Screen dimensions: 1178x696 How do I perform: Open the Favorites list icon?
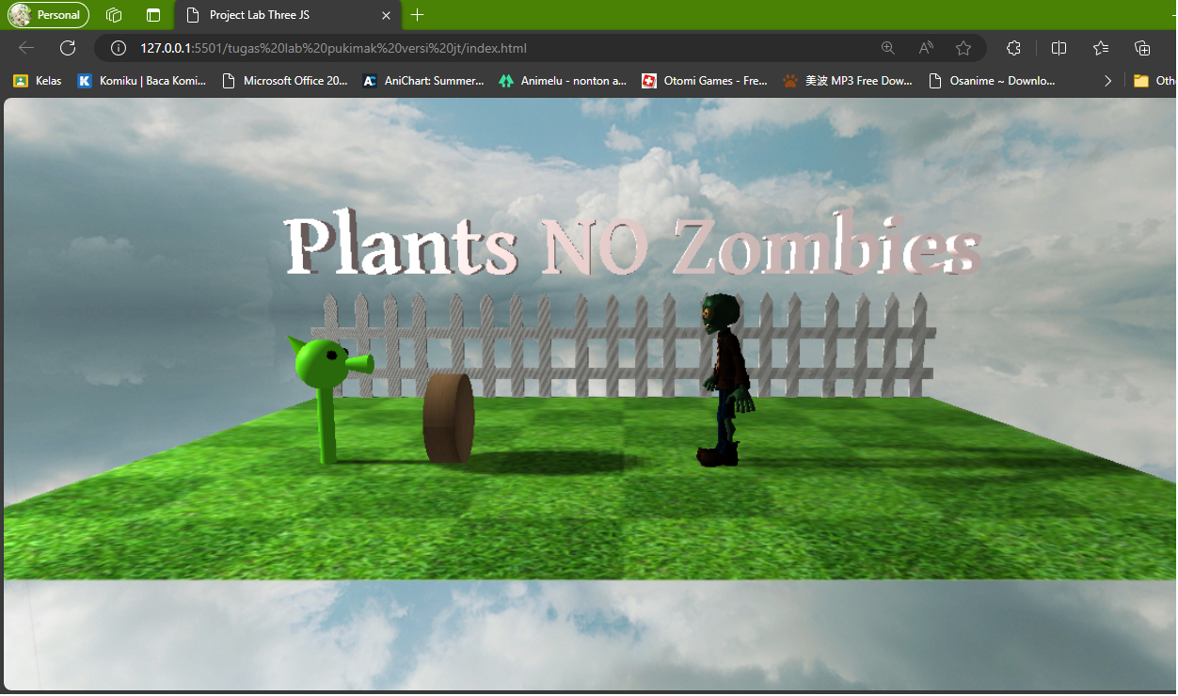coord(1101,48)
